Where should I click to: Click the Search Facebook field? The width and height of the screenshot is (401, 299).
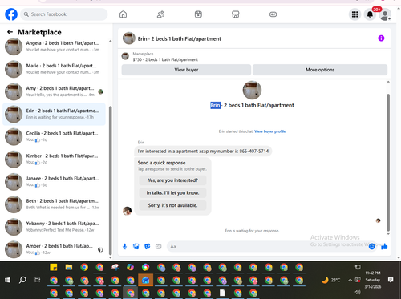[x=64, y=14]
